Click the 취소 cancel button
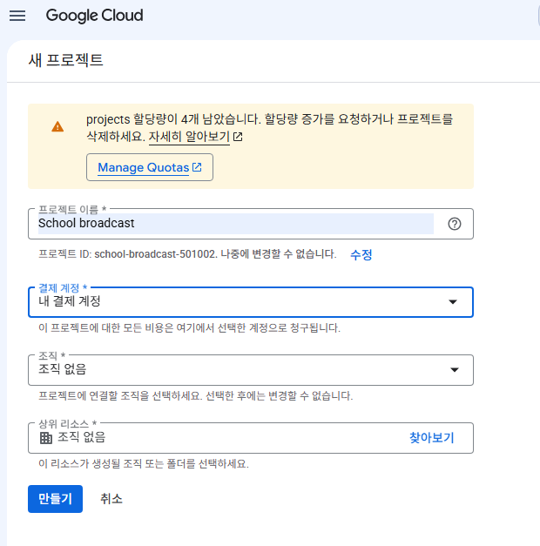The image size is (540, 546). (x=111, y=499)
